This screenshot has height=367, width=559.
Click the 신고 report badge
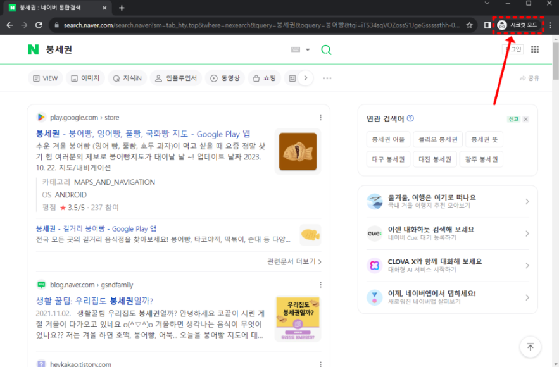513,119
